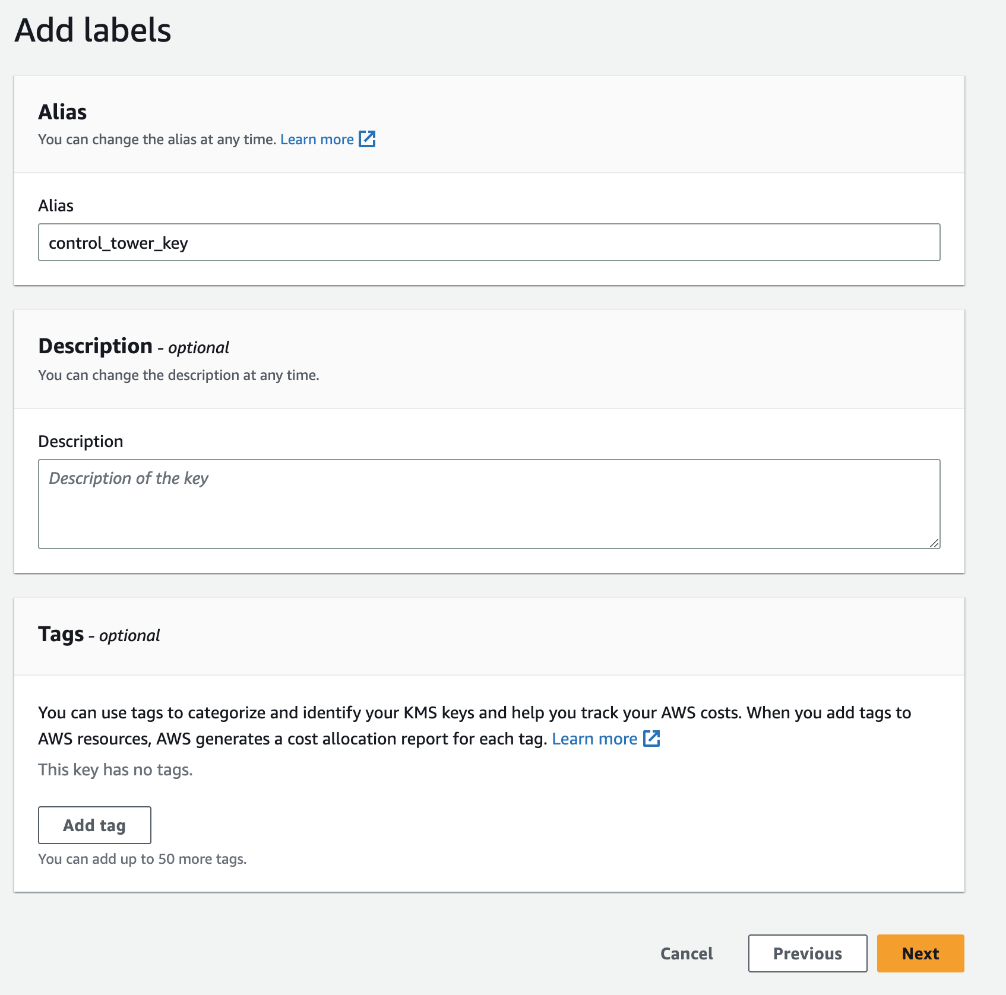1006x995 pixels.
Task: Click the 'change the description at any time' text
Action: point(178,375)
